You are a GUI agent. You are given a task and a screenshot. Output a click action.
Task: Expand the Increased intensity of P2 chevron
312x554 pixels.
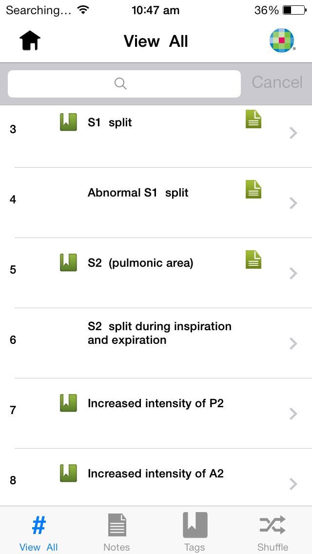click(x=293, y=414)
